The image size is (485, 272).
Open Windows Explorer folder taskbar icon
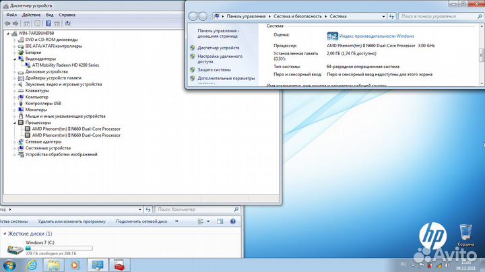click(x=53, y=265)
